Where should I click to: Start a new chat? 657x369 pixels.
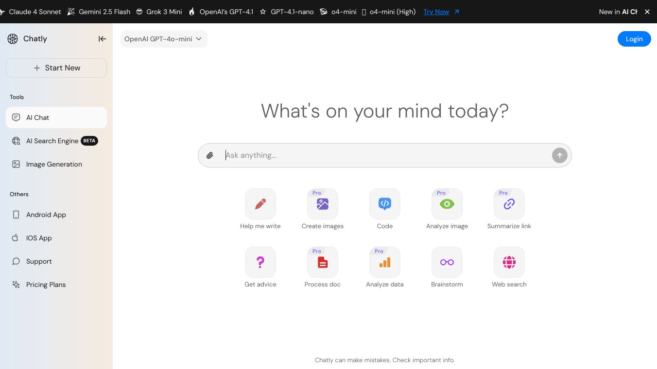pos(56,68)
